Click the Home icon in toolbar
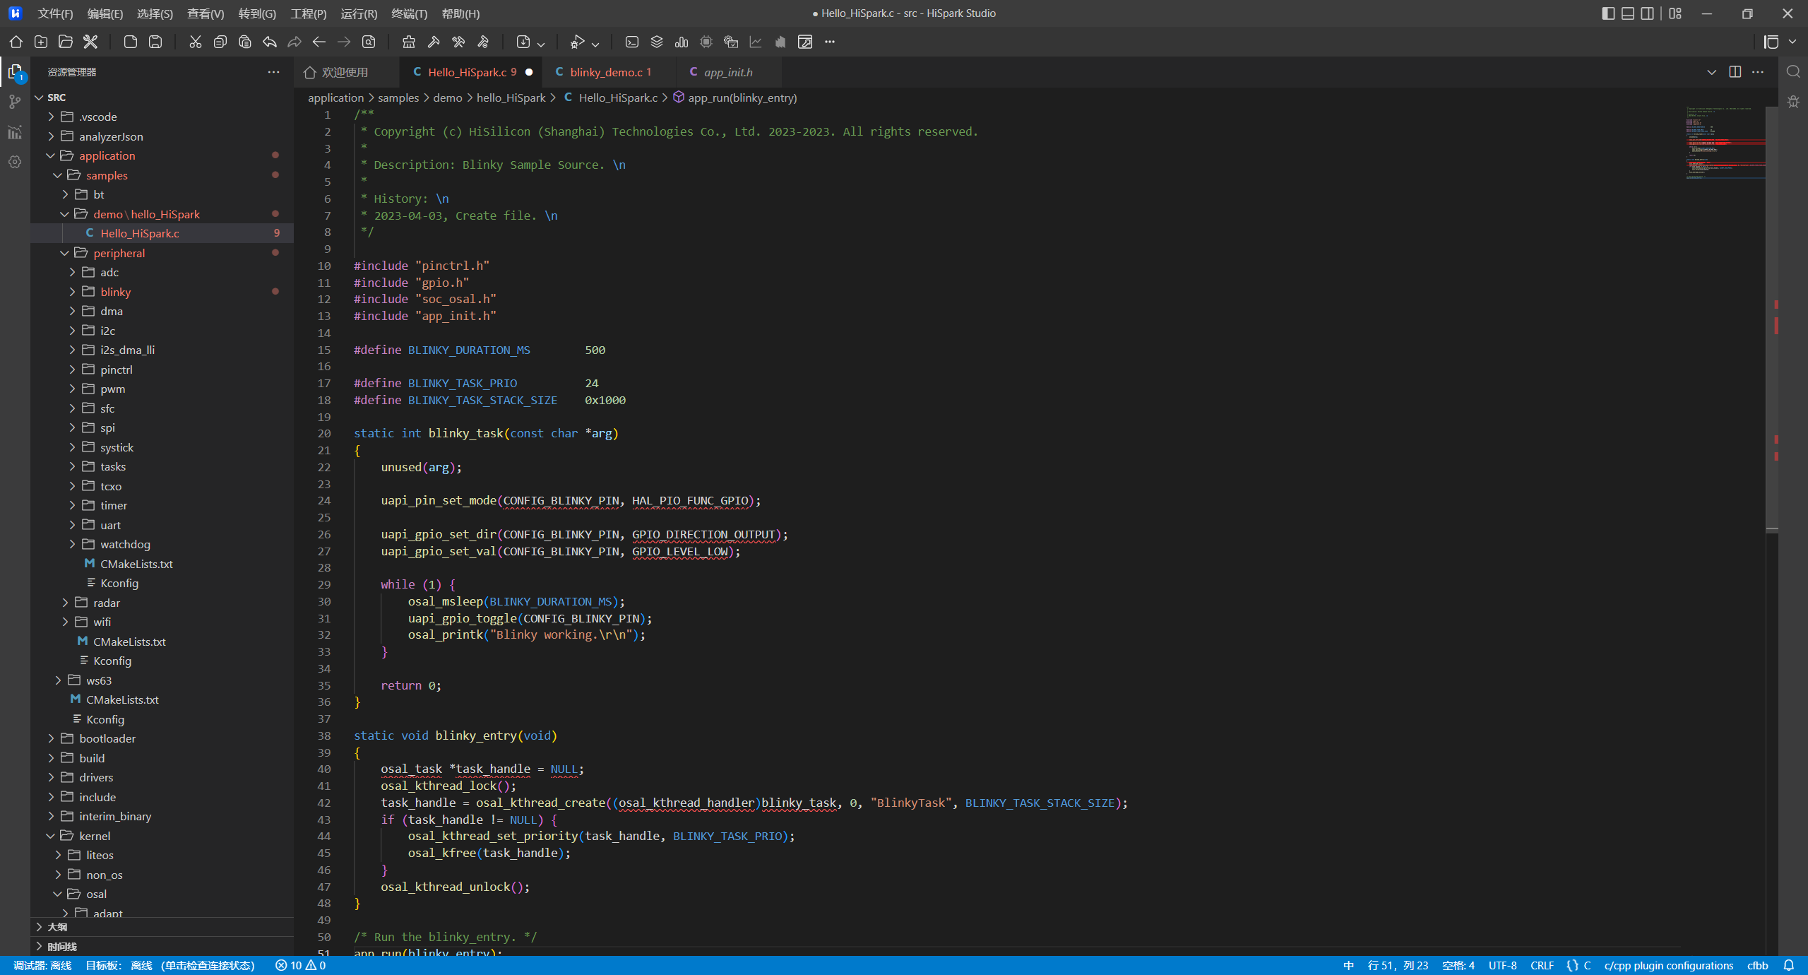This screenshot has width=1808, height=975. pos(16,42)
